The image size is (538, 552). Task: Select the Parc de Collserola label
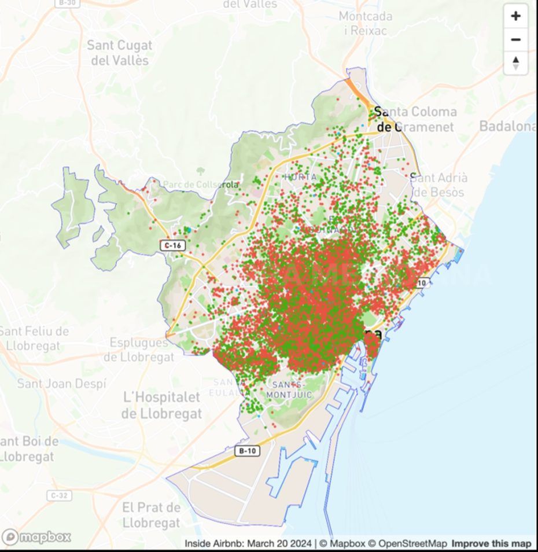click(201, 185)
